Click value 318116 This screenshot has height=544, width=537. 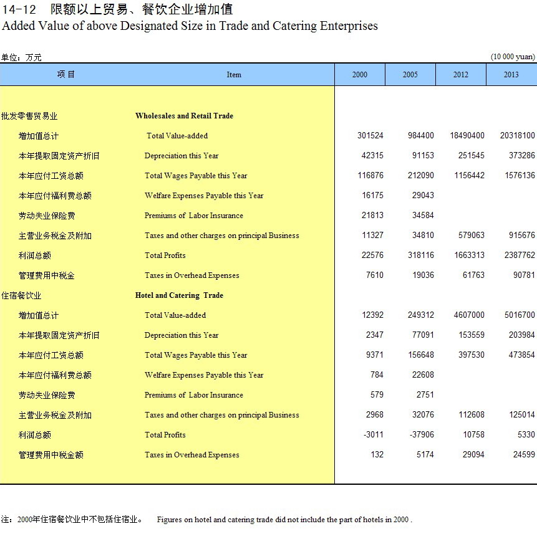coord(420,255)
